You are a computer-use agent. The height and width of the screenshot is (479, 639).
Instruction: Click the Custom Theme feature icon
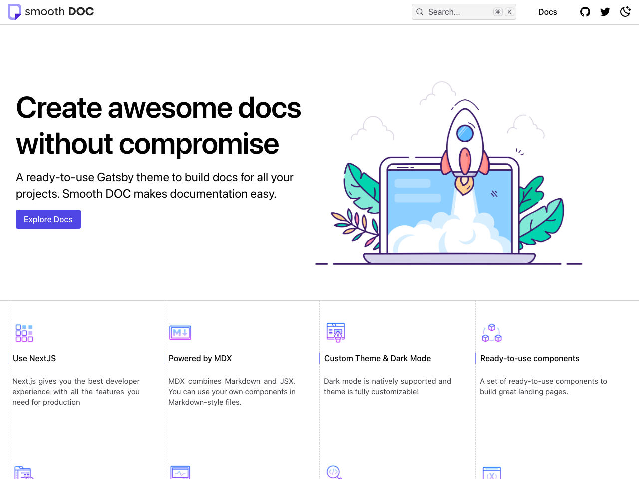pyautogui.click(x=336, y=332)
